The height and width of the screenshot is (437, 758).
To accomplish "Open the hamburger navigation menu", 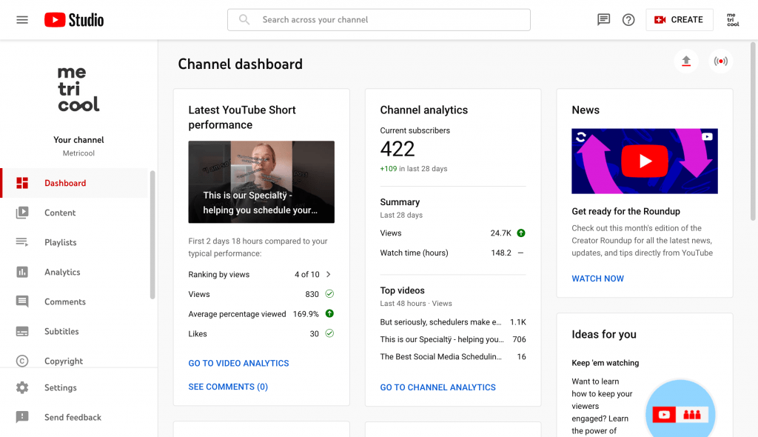I will (x=22, y=20).
